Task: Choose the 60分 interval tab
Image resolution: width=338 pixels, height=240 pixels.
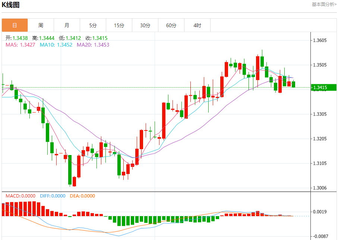Action: [x=171, y=25]
